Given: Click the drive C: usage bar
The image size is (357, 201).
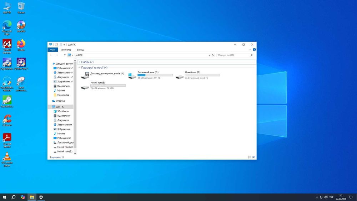Looking at the screenshot, I should coord(155,75).
